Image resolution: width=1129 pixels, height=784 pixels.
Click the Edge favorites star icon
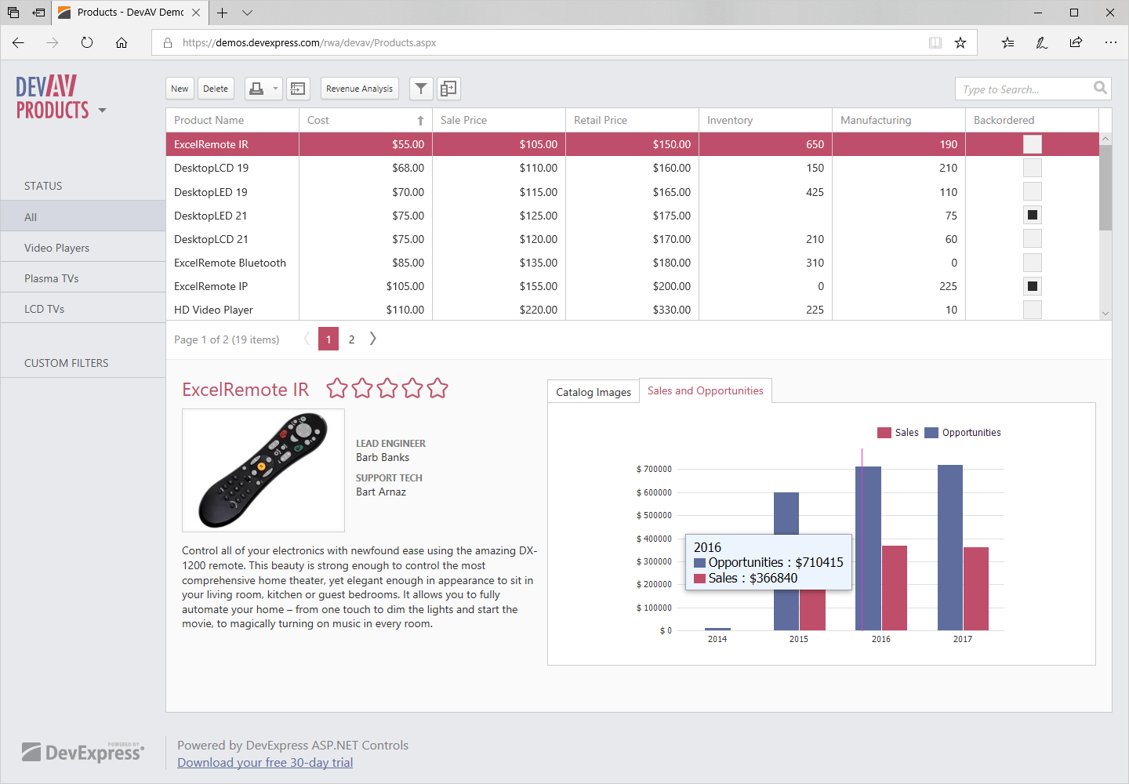pyautogui.click(x=960, y=43)
